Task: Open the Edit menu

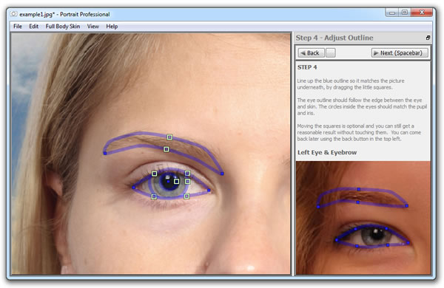Action: pos(34,27)
